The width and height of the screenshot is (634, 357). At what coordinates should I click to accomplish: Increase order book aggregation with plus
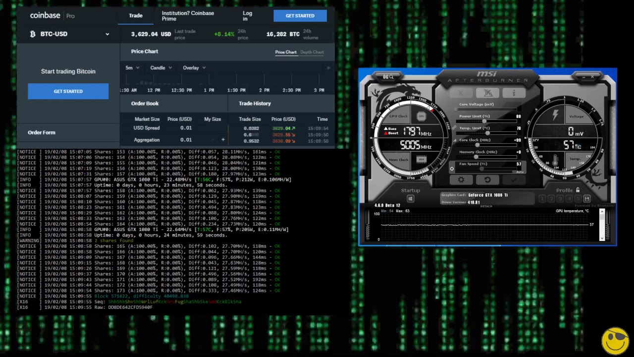(223, 140)
